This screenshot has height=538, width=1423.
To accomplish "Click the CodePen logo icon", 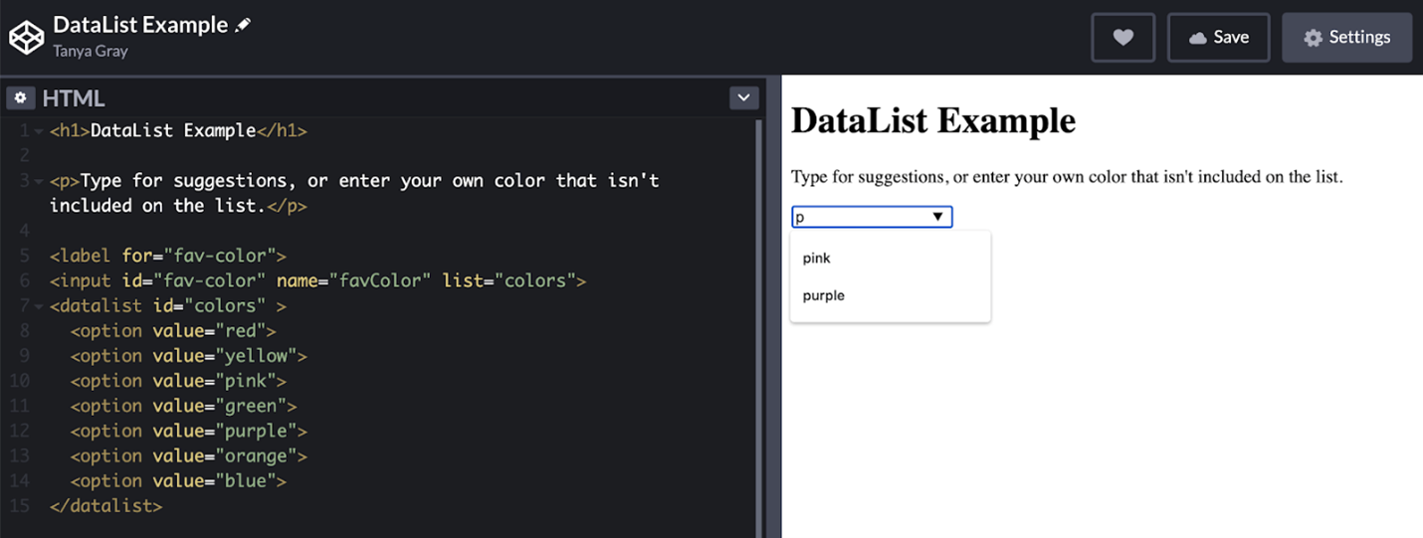I will [27, 38].
